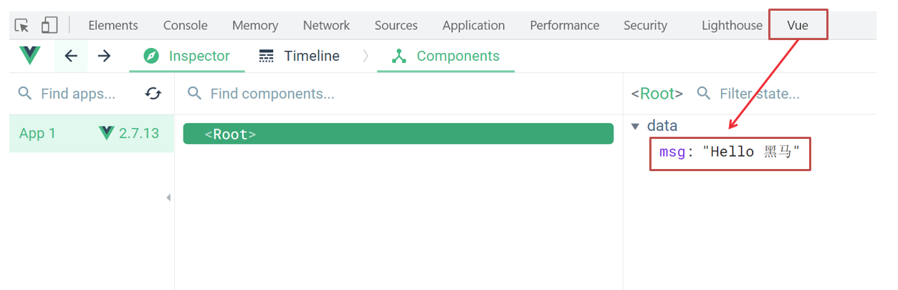The image size is (898, 290).
Task: Focus the Filter state input
Action: click(759, 94)
